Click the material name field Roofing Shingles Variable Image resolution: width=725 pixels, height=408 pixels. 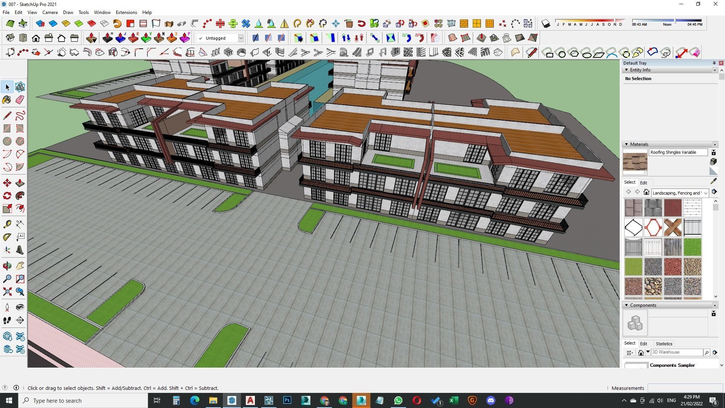[678, 152]
